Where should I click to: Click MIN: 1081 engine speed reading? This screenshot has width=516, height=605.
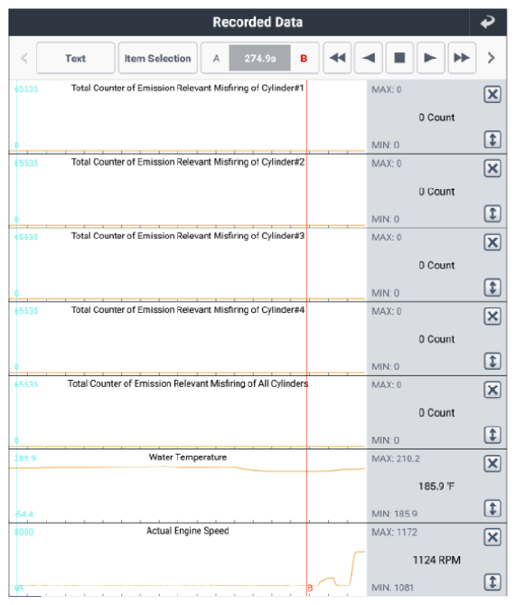pyautogui.click(x=392, y=588)
